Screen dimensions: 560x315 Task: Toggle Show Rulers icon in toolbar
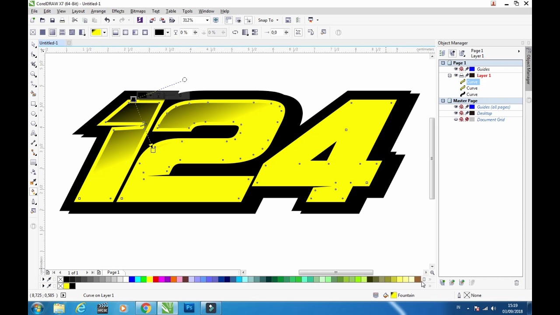click(x=228, y=20)
